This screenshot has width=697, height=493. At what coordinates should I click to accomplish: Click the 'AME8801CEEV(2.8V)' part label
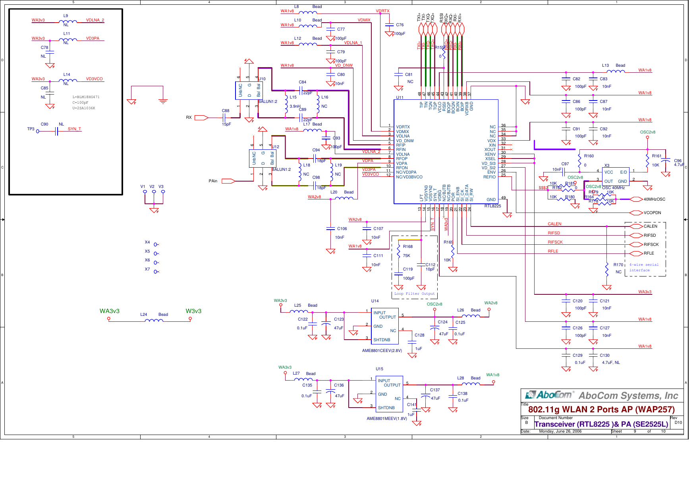click(x=382, y=351)
